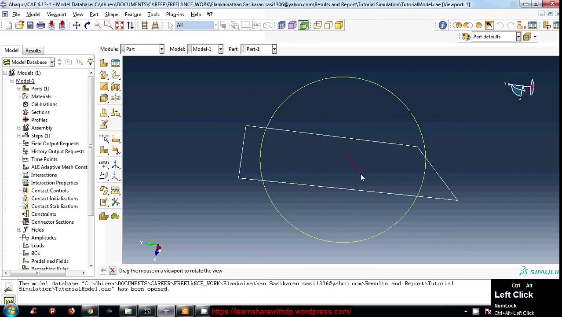This screenshot has width=562, height=317.
Task: Open the Feature menu
Action: 133,14
